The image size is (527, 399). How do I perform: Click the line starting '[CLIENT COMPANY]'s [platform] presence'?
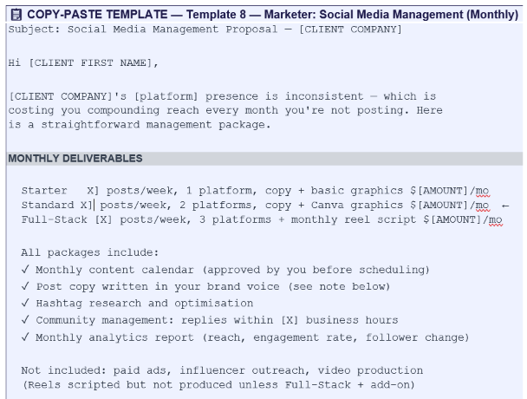point(222,96)
